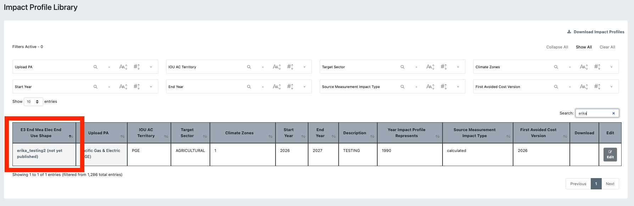Clear the IOU AC Territory filter x icon

263,67
